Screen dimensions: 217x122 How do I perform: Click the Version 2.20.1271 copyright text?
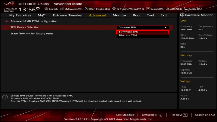coord(108,119)
